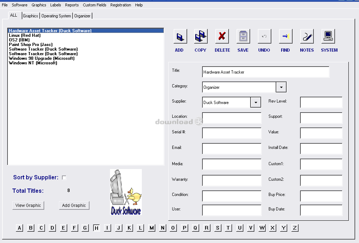Viewport: 359px width, 243px height.
Task: Open the Reports menu
Action: 72,5
